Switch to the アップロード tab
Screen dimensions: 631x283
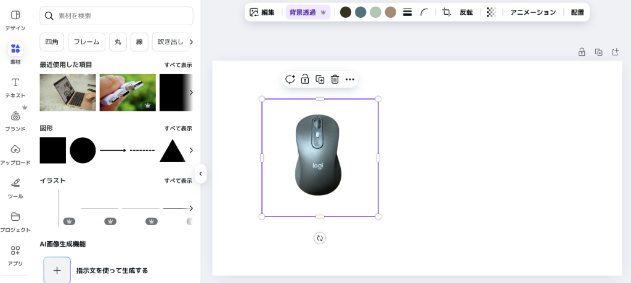[x=15, y=154]
